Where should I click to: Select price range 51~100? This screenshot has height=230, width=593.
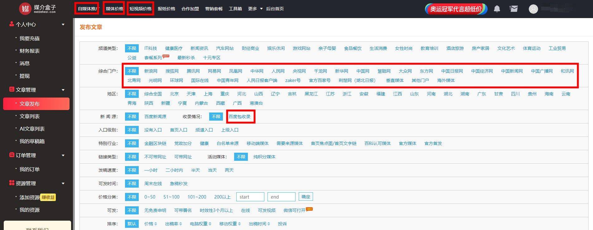(171, 197)
